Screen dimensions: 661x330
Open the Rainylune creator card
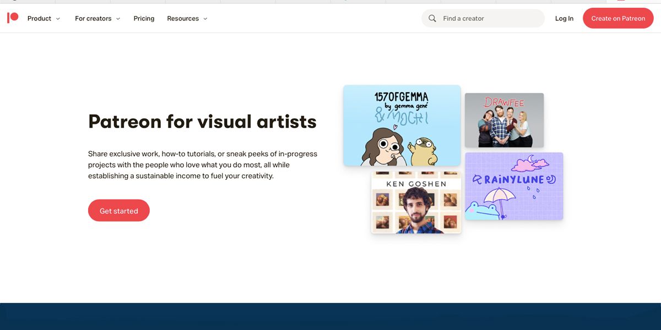coord(514,186)
